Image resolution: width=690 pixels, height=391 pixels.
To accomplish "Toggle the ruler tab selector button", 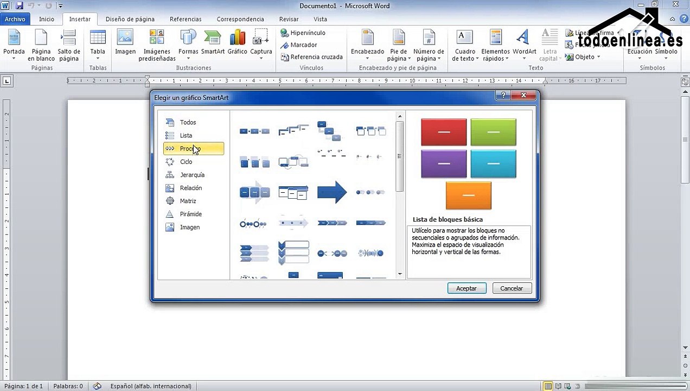I will 7,81.
